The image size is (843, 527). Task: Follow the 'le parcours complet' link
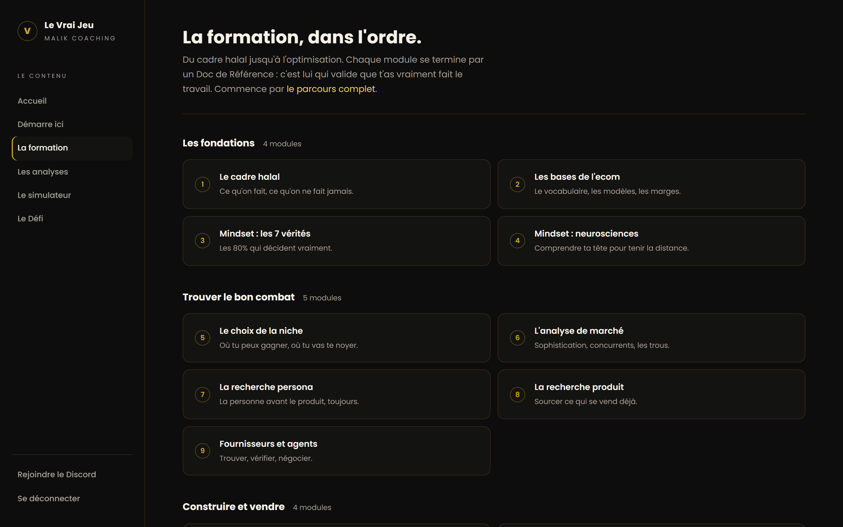pyautogui.click(x=331, y=89)
